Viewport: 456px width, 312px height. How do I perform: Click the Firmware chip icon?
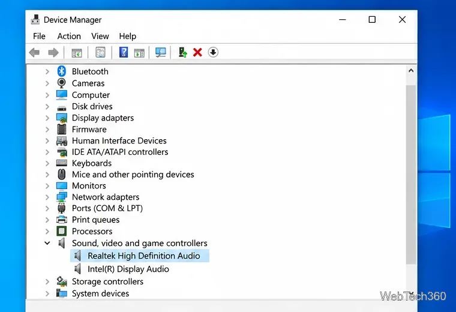(x=62, y=129)
